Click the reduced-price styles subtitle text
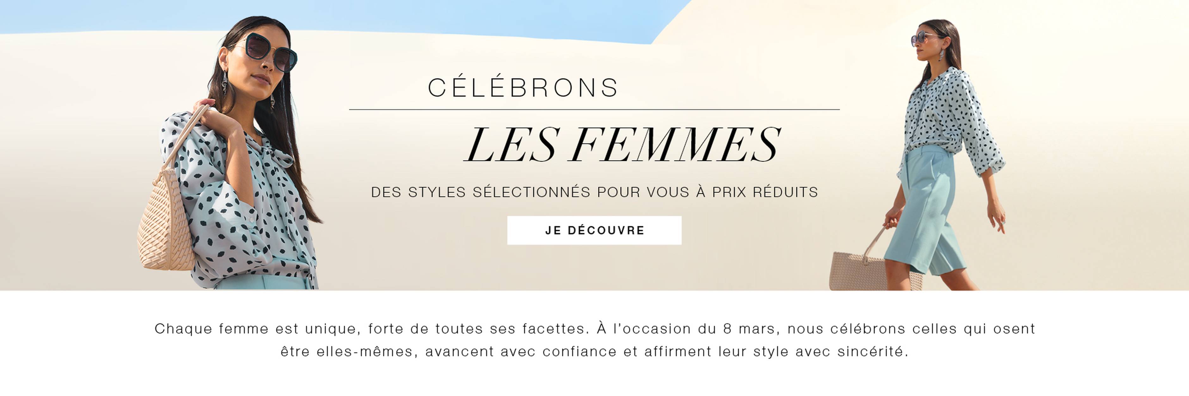 pyautogui.click(x=594, y=192)
